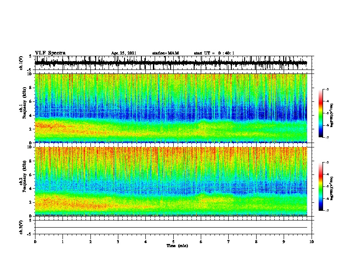This screenshot has height=271, width=351.
Task: Click the ch.1 voltage waveform trace
Action: pyautogui.click(x=171, y=63)
